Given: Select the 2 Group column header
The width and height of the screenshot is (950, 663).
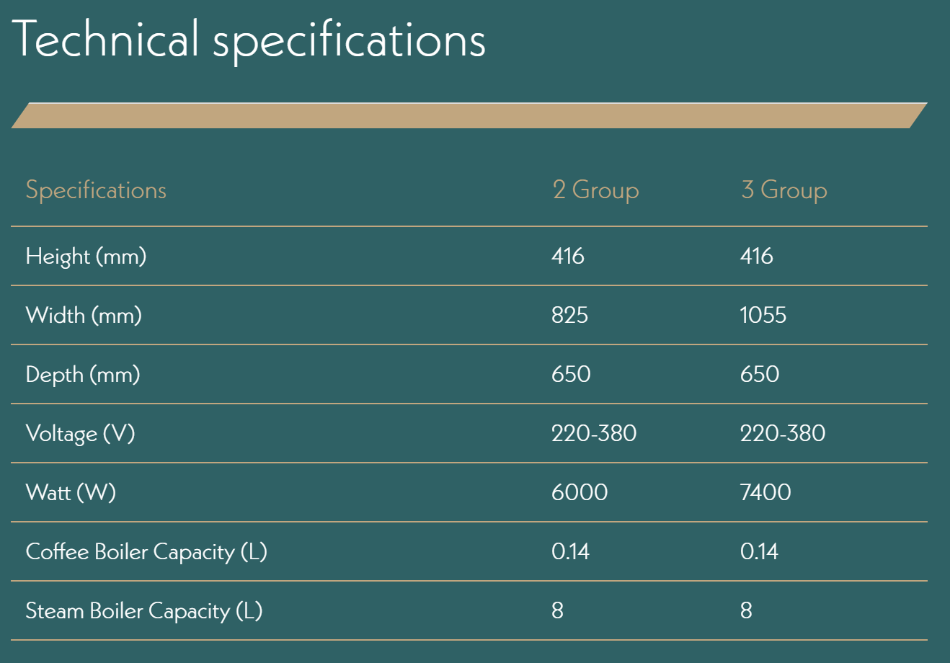Looking at the screenshot, I should click(595, 190).
